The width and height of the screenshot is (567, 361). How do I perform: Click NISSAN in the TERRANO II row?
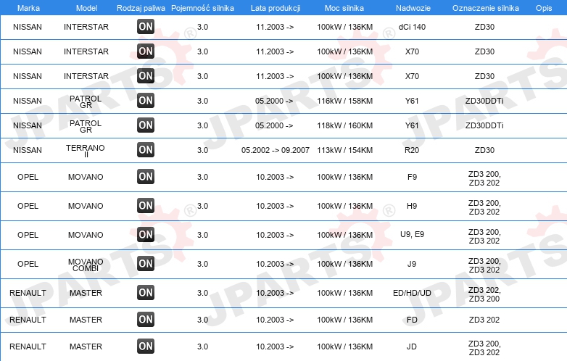[x=28, y=150]
